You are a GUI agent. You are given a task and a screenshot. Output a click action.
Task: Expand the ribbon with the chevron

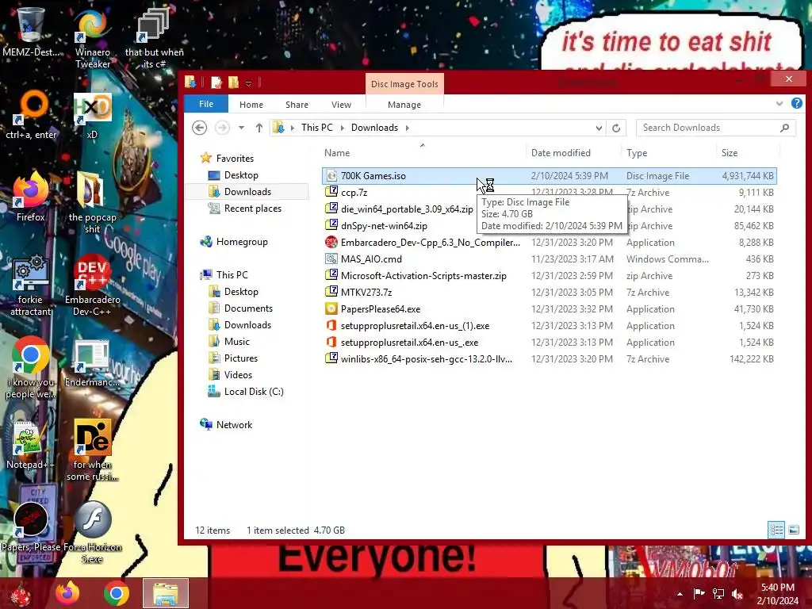coord(779,104)
